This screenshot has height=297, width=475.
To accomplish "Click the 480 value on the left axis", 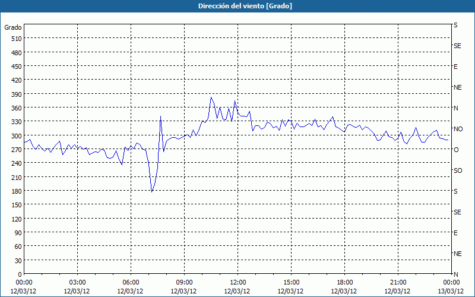I will click(17, 53).
